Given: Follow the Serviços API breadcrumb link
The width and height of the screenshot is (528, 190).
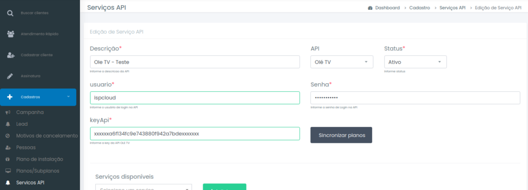Looking at the screenshot, I should click(452, 8).
